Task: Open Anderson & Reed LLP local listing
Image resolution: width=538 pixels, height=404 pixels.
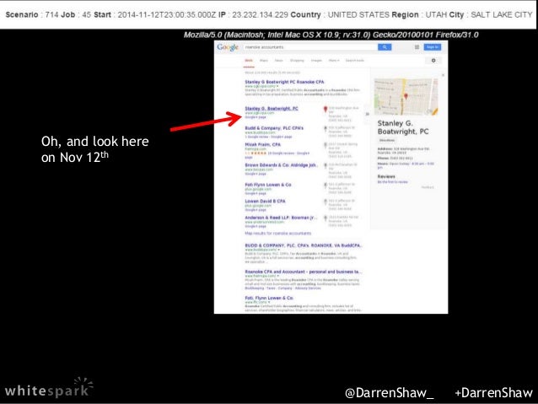Action: point(281,218)
